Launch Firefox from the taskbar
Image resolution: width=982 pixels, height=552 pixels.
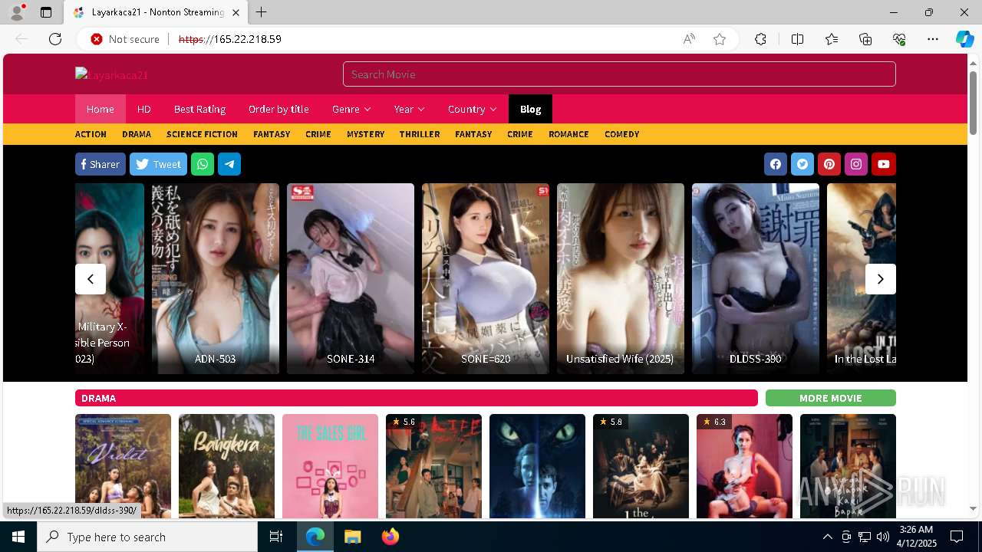pos(390,537)
